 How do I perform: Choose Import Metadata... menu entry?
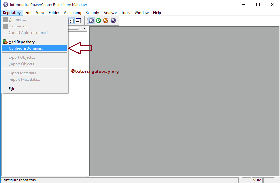pos(35,80)
